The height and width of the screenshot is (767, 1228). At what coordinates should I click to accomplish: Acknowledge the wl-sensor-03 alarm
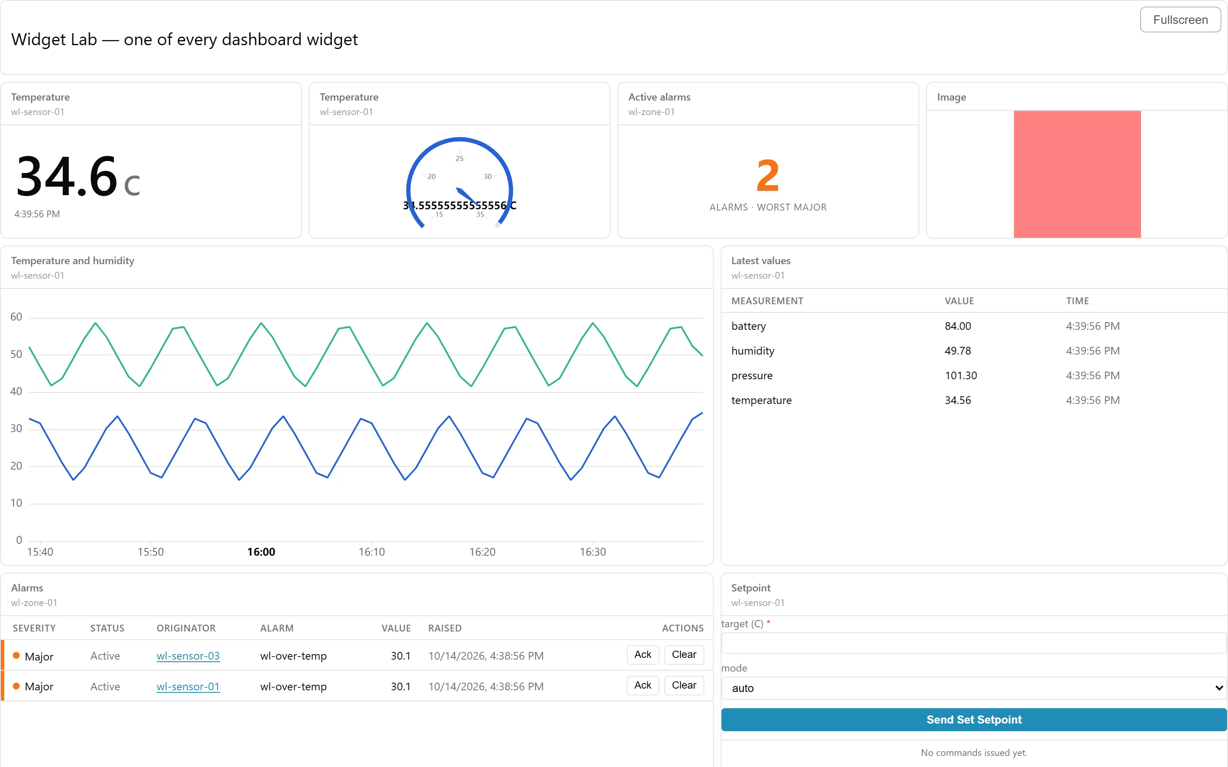click(x=643, y=655)
